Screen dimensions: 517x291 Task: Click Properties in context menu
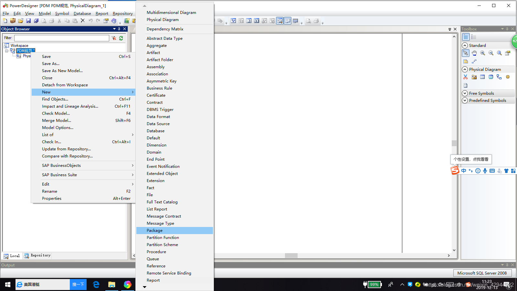point(83,198)
